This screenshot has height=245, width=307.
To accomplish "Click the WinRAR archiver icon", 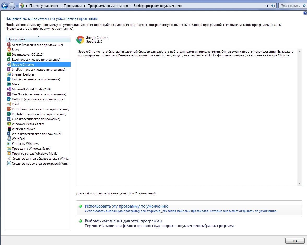I will point(9,129).
